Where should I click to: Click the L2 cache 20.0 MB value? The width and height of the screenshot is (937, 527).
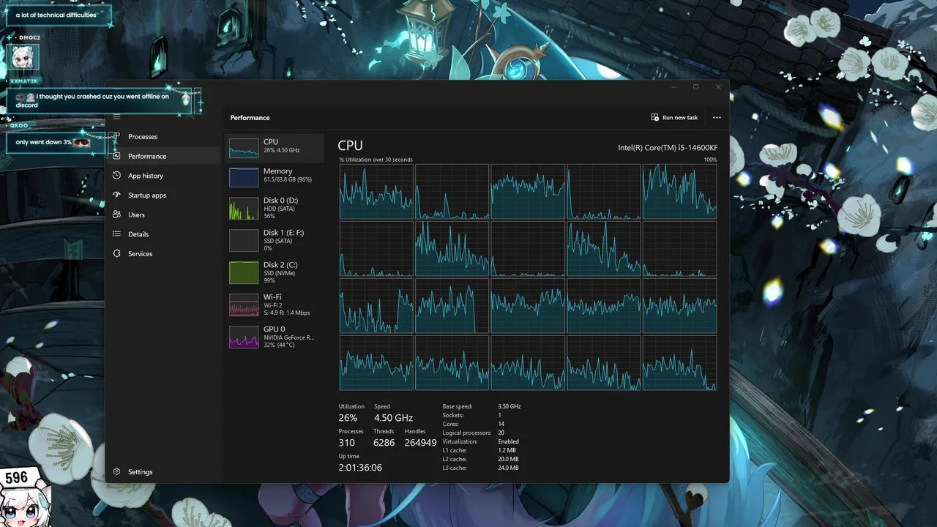click(508, 459)
